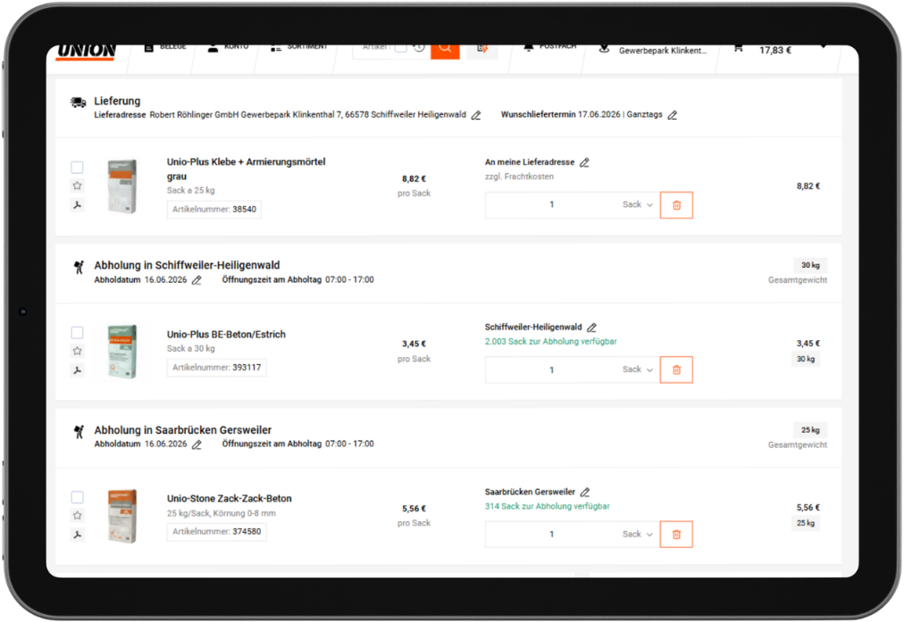
Task: Click the Abholung in Schiffweiler-Heiligenwald heading
Action: (x=187, y=266)
